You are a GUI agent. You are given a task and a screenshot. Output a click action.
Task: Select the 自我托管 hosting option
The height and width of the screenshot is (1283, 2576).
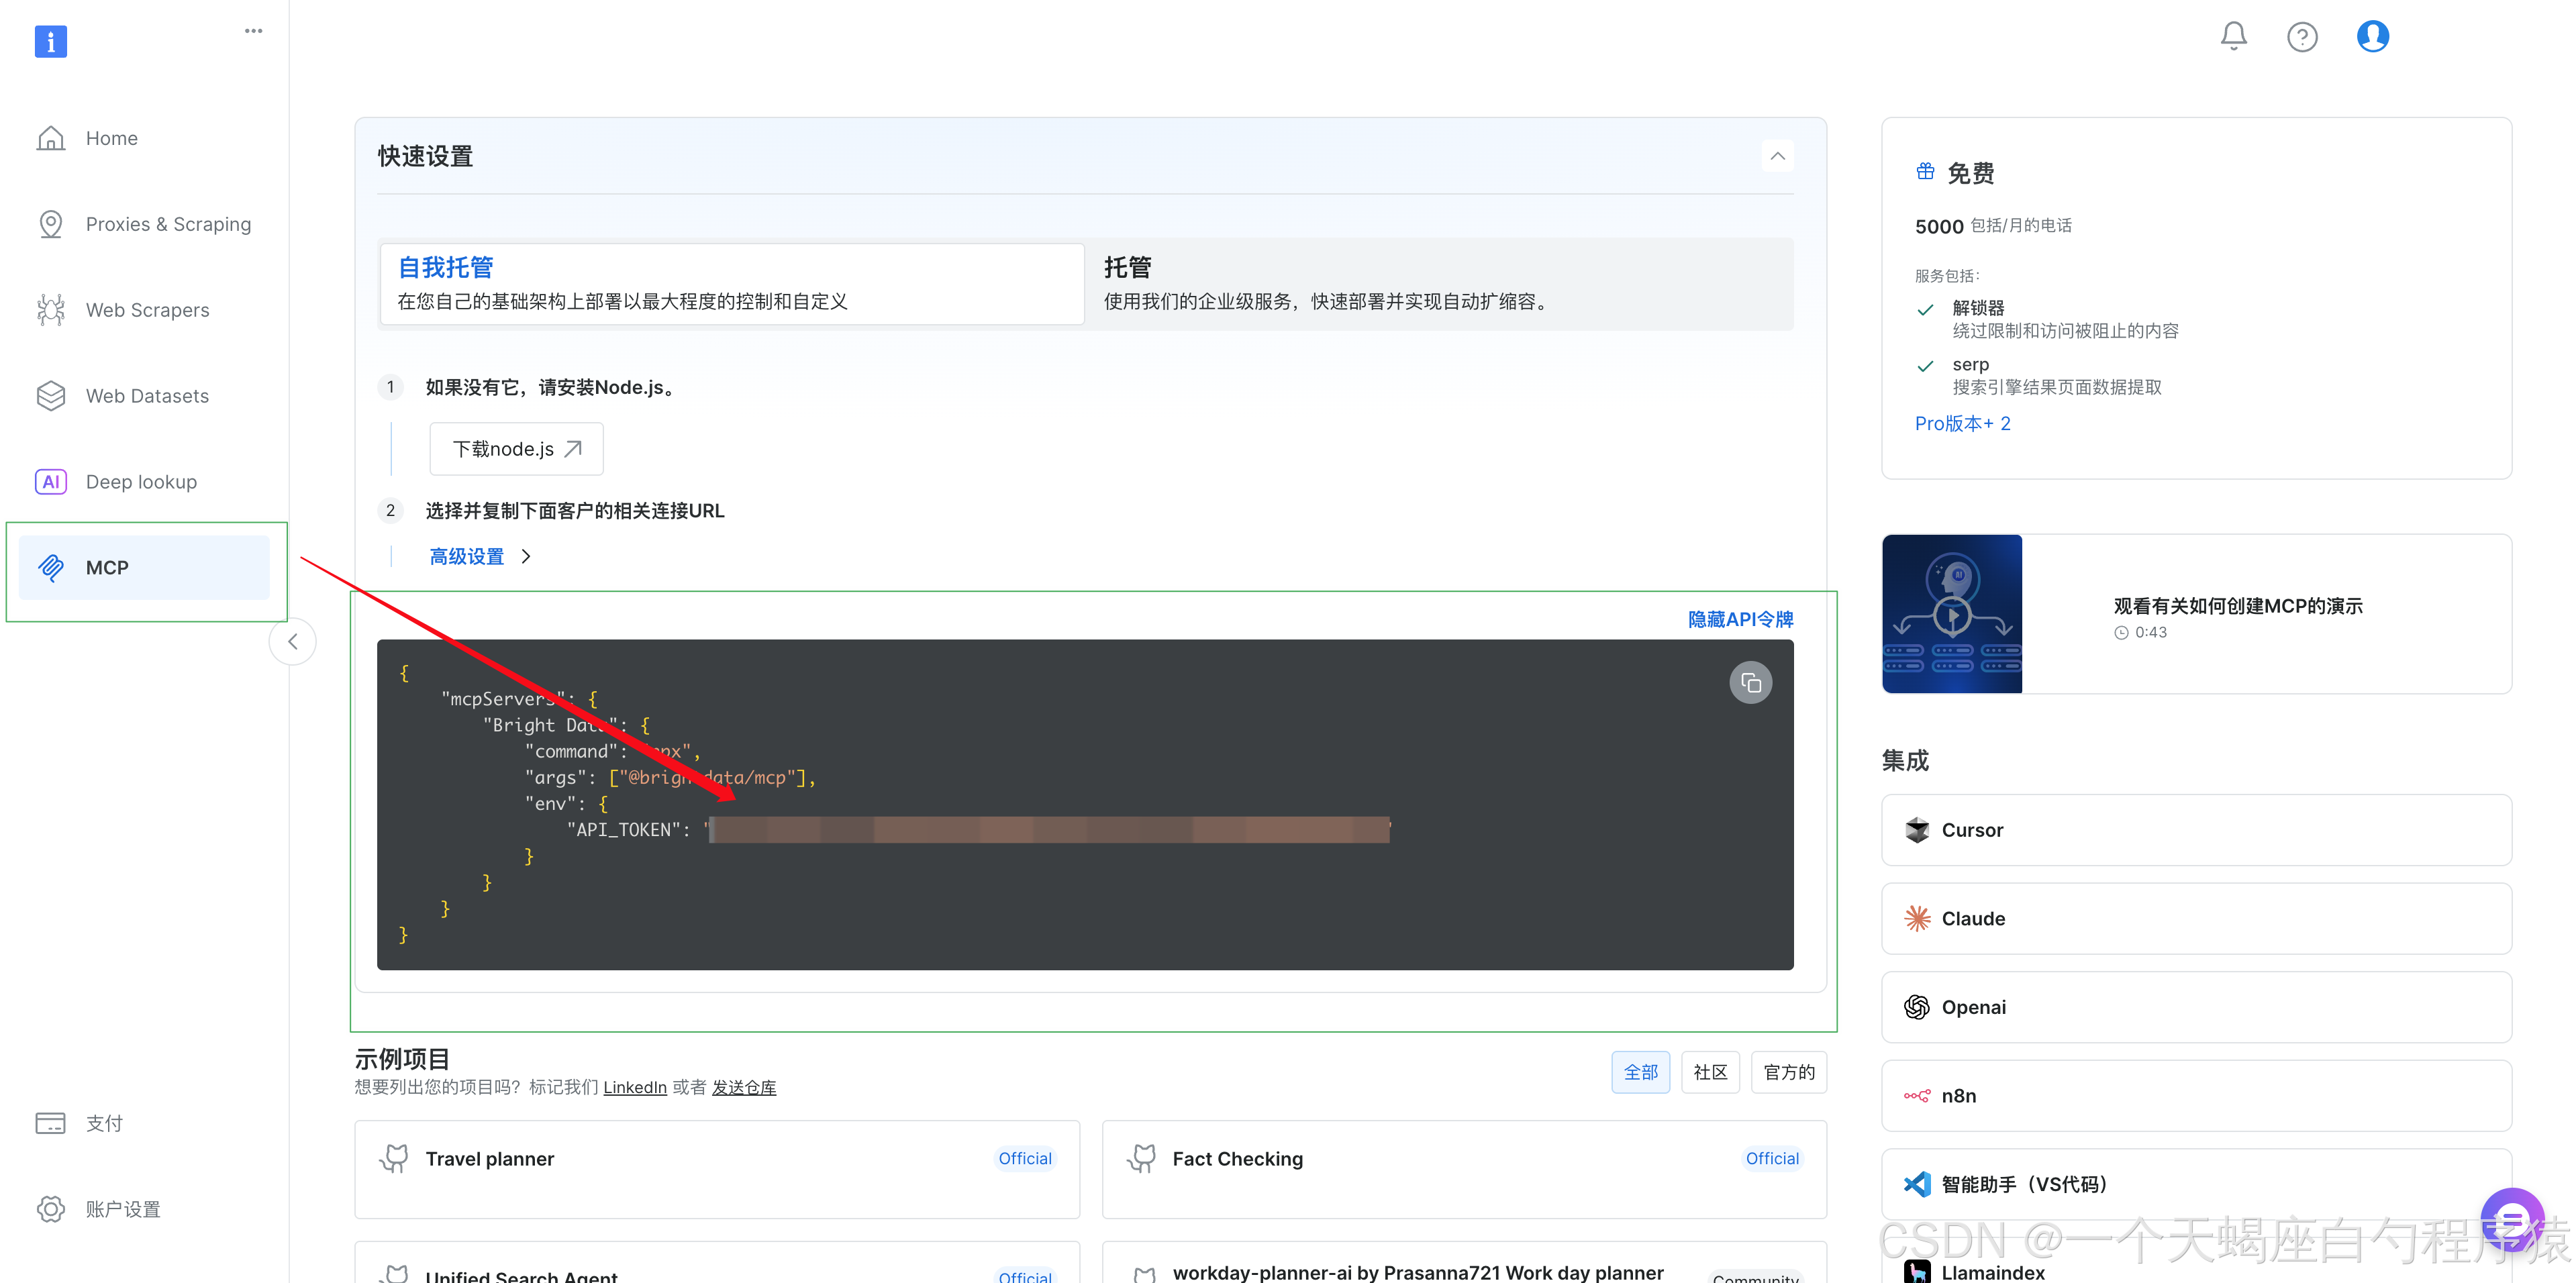(x=731, y=284)
